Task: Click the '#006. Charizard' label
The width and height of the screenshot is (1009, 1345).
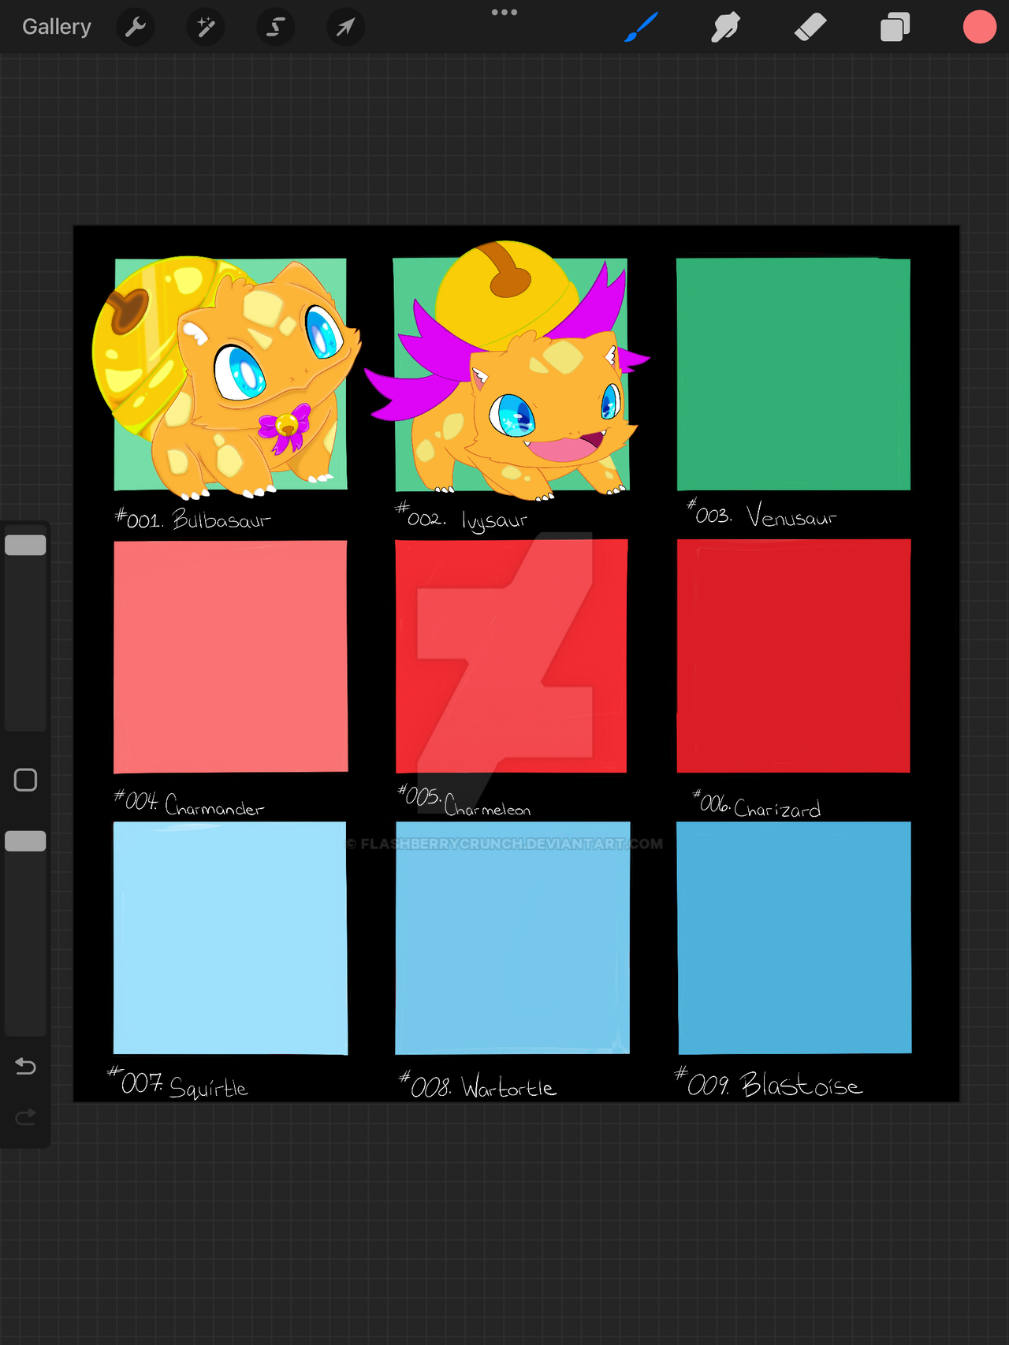Action: [x=757, y=803]
